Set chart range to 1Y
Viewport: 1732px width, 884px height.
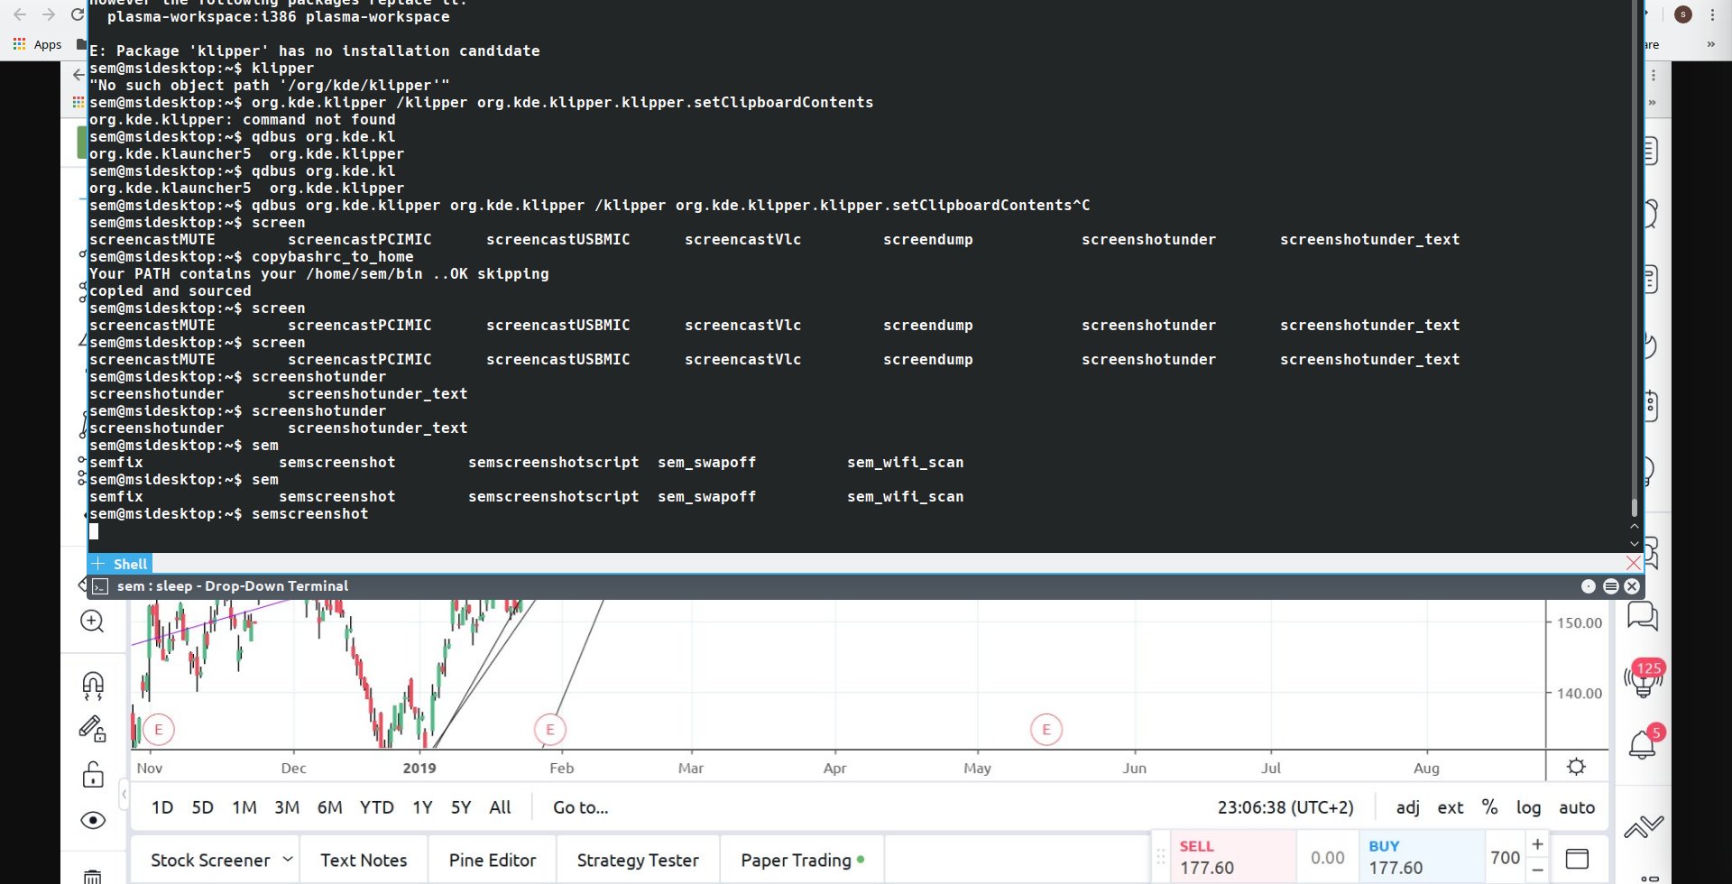[x=422, y=807]
